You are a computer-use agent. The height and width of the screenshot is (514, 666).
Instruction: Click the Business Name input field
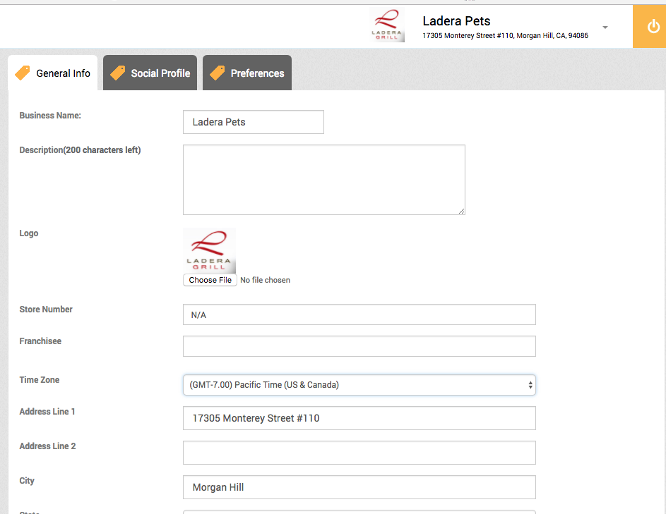click(254, 122)
